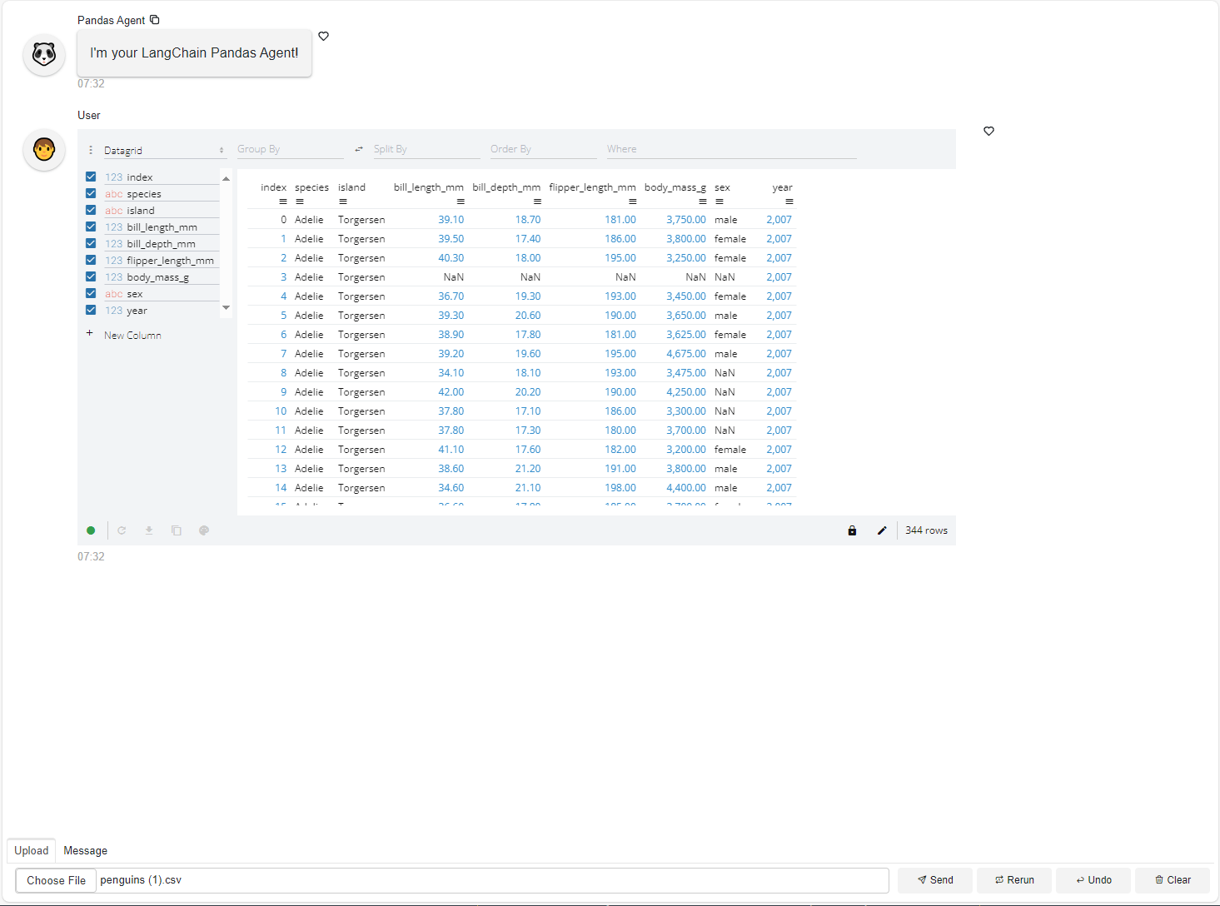Click the refresh icon in the datagrid footer

tap(121, 530)
